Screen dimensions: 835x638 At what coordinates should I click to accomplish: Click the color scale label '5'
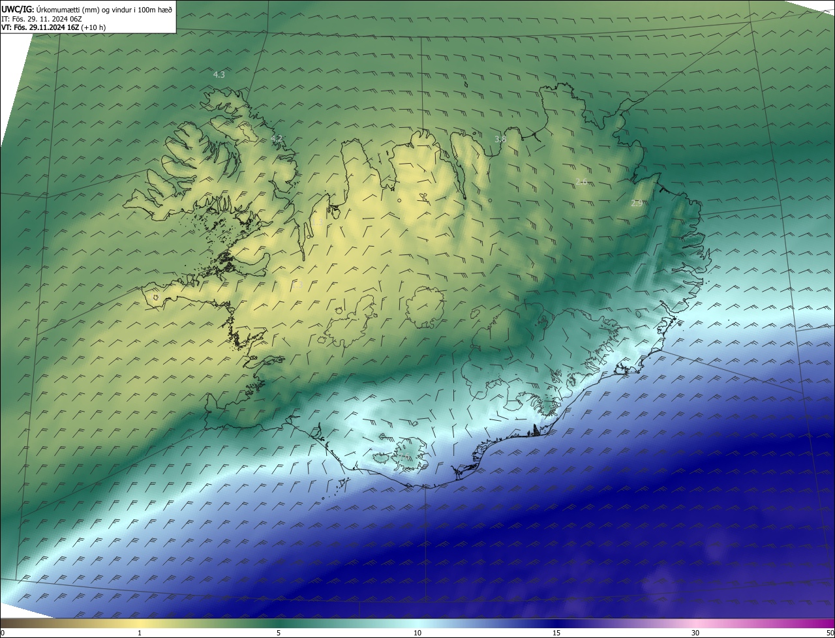point(279,633)
